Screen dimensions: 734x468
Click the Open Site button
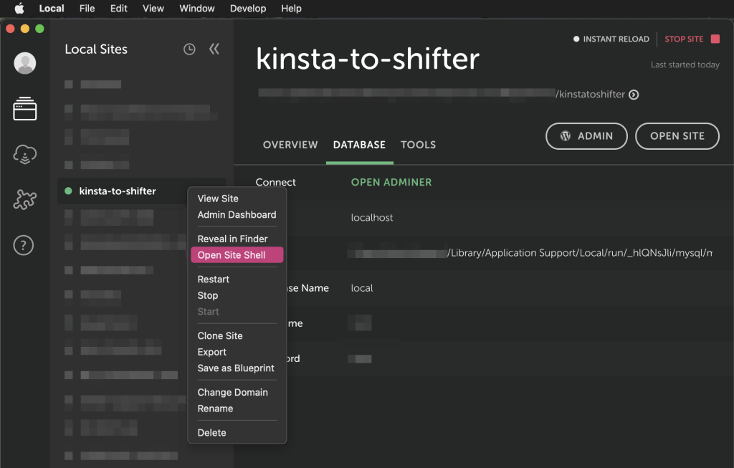click(677, 135)
